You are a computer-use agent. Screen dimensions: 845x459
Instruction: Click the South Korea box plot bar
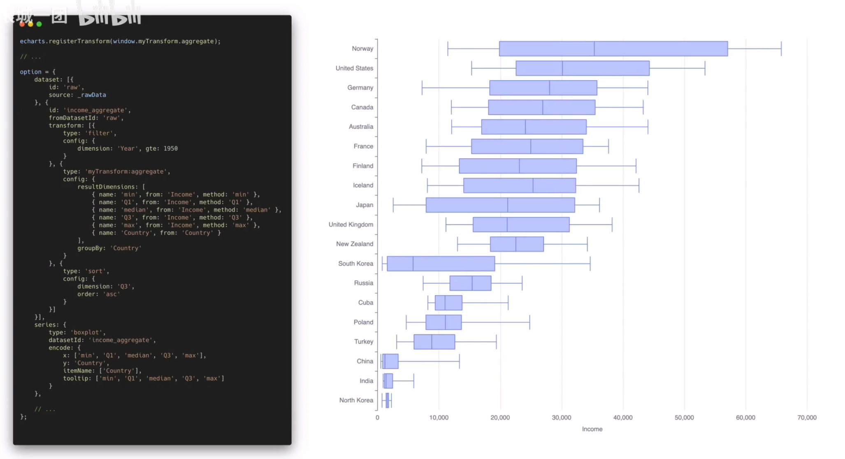pos(435,263)
